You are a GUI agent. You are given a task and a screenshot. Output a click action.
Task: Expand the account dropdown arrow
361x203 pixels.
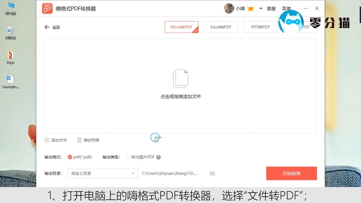coord(261,9)
